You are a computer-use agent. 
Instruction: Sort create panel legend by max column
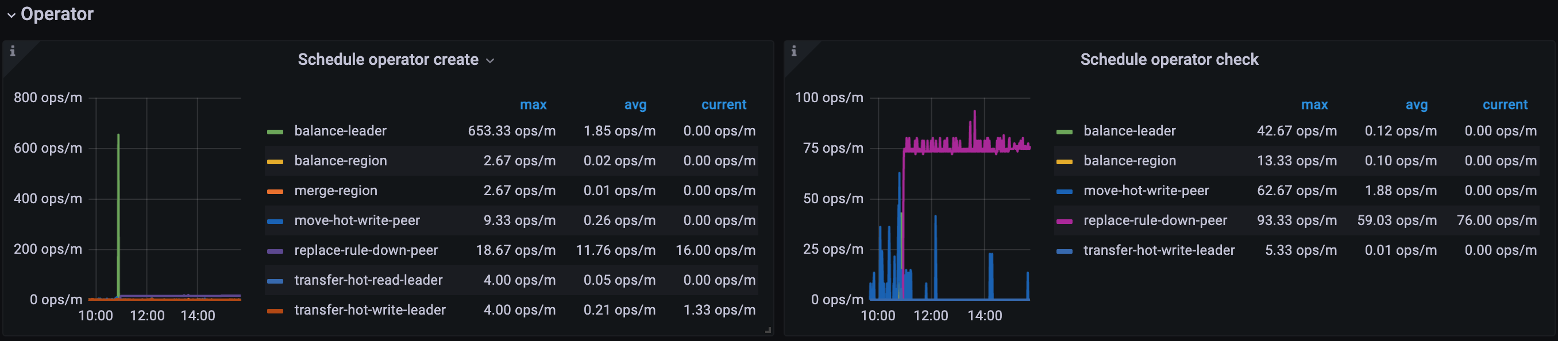point(533,104)
